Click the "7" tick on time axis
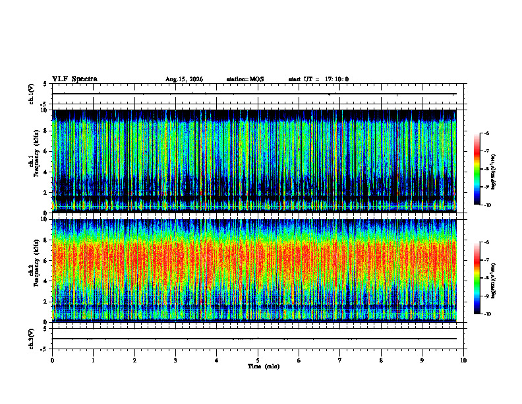This screenshot has width=522, height=404. [x=340, y=360]
